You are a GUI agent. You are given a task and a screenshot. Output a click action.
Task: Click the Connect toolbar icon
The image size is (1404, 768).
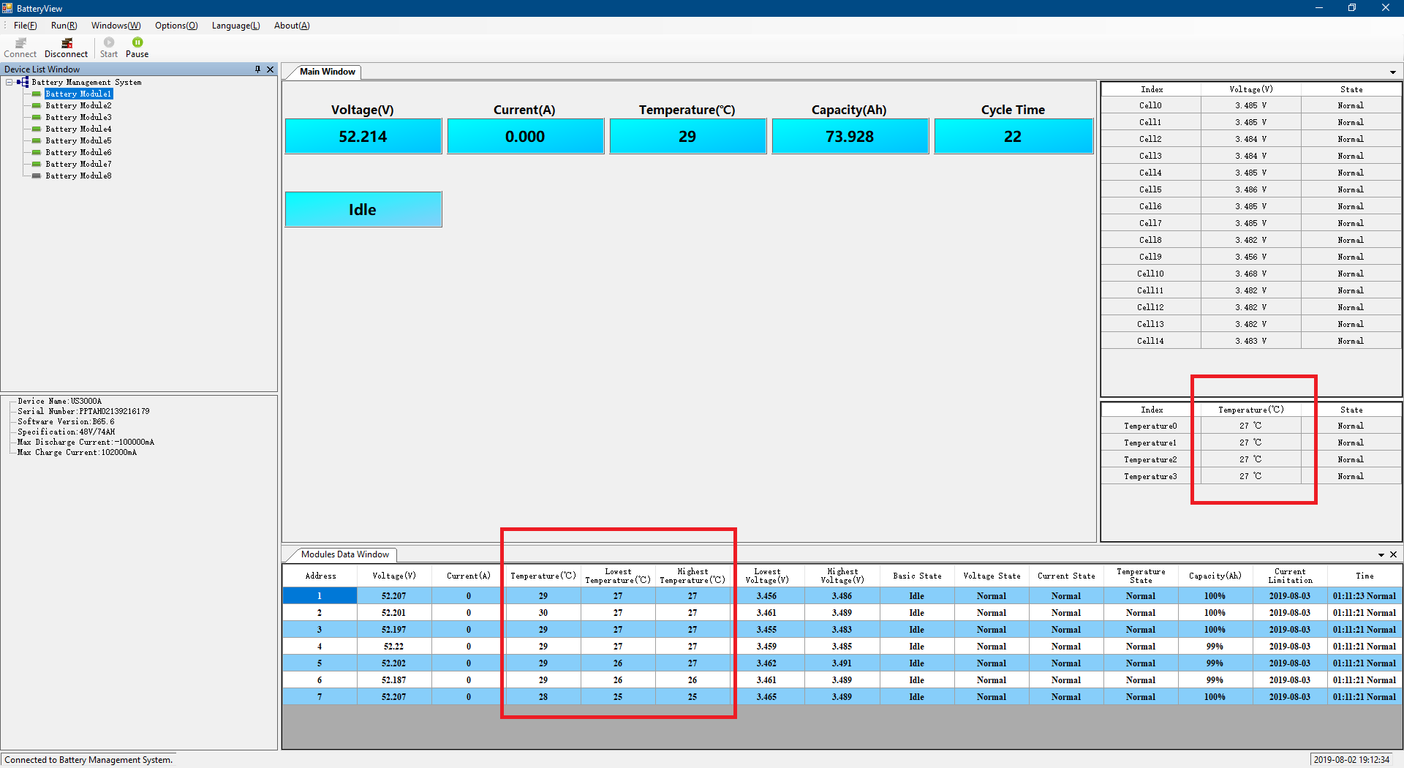[x=20, y=43]
